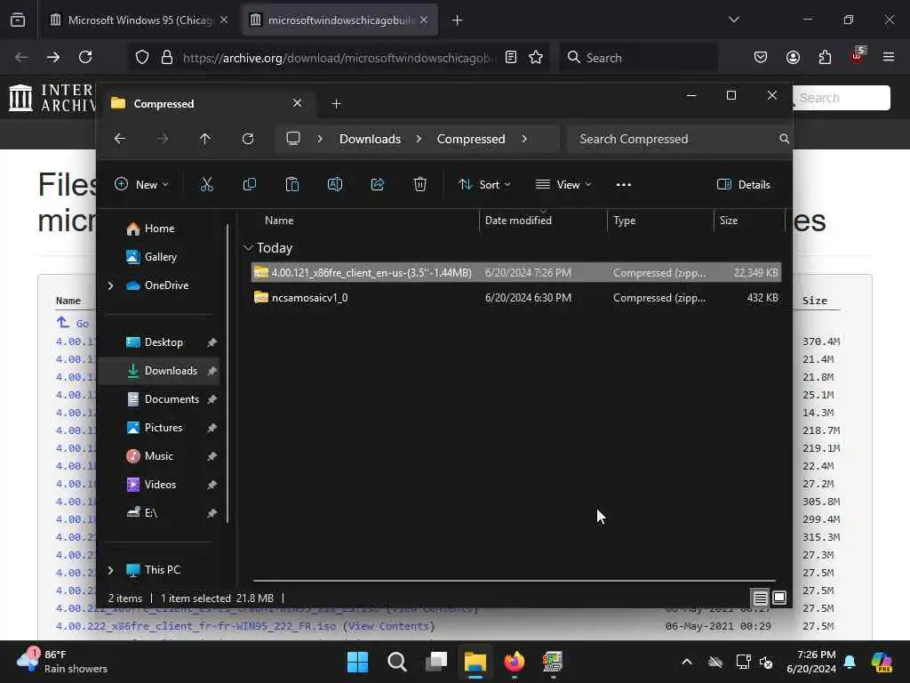
Task: Add a new Explorer tab
Action: click(336, 103)
